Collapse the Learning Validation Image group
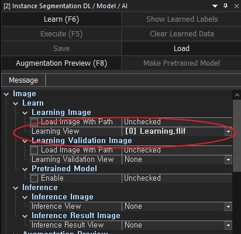 [25, 141]
